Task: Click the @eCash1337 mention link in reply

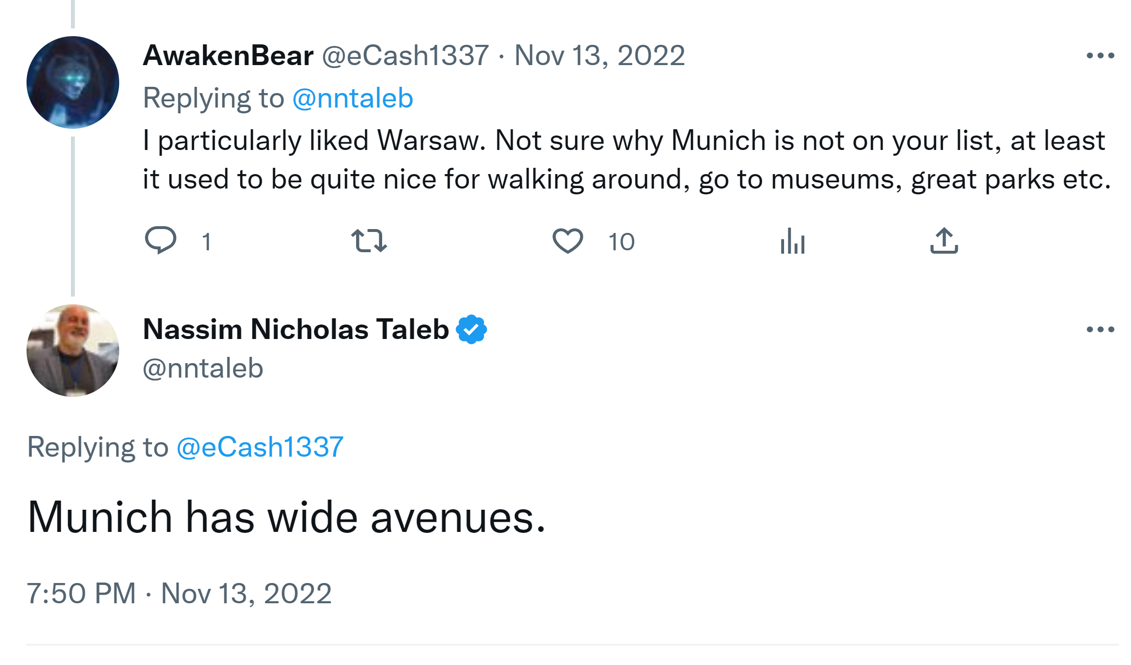Action: tap(260, 447)
